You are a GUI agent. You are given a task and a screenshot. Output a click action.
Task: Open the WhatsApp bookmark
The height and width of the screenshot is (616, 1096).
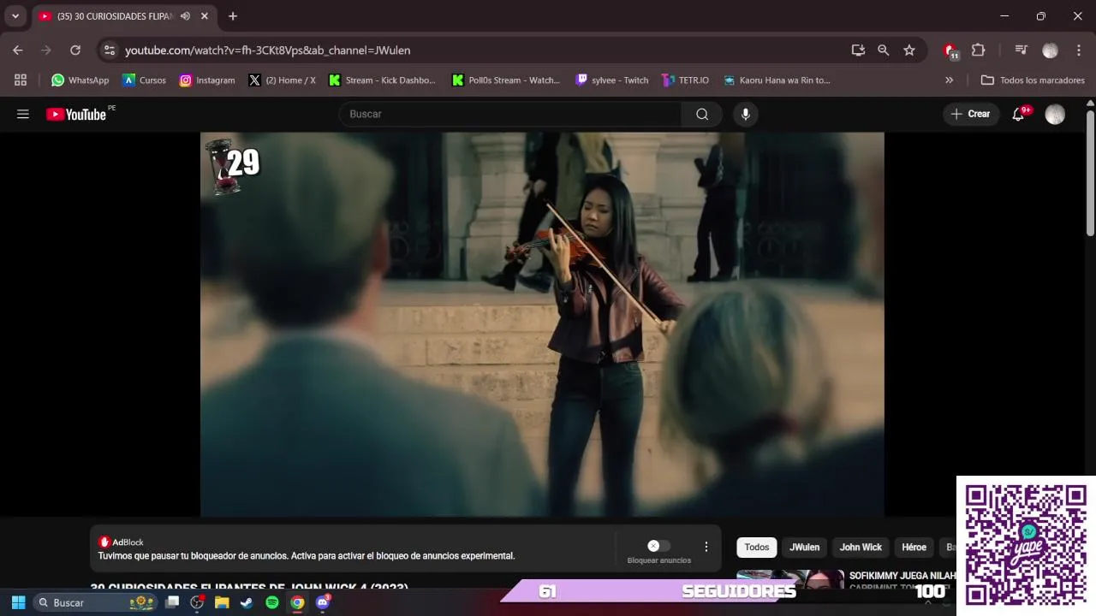pos(80,80)
